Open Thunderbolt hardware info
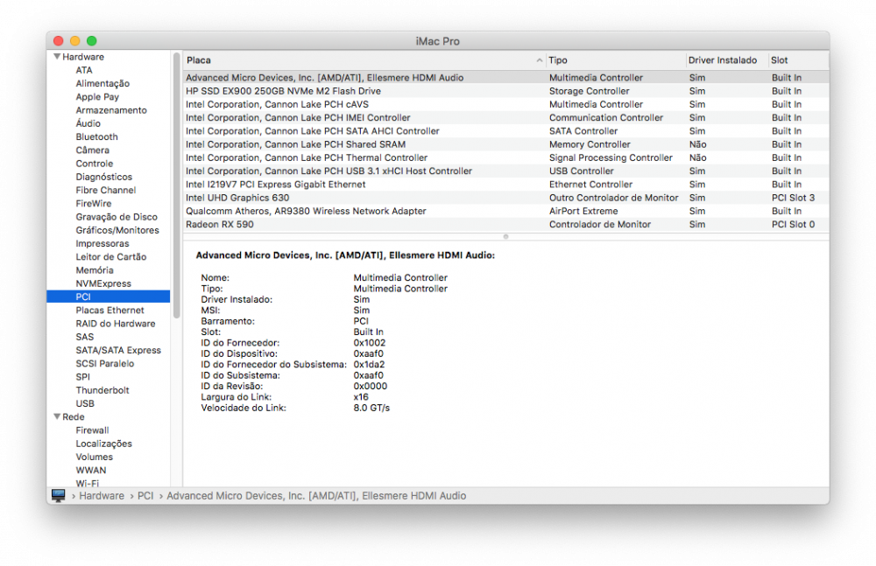Screen dimensions: 876x566 pos(102,390)
